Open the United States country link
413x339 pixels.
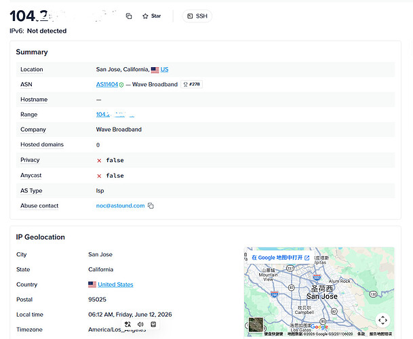coord(115,285)
